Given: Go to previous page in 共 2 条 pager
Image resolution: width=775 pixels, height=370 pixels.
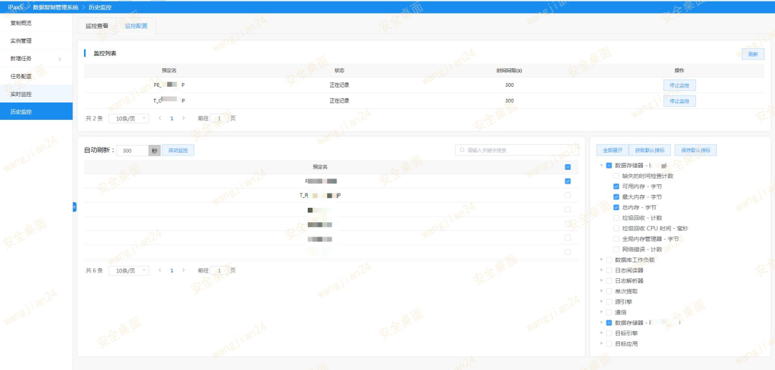Looking at the screenshot, I should (x=159, y=118).
